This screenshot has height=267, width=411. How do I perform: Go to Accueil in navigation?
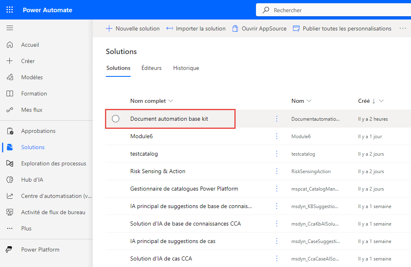[30, 45]
